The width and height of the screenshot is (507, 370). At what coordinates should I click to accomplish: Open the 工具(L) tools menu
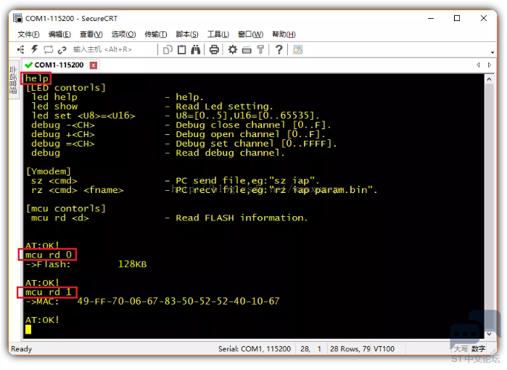218,34
